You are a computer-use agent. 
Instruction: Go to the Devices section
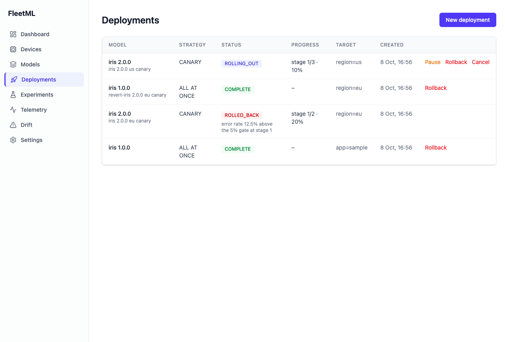pyautogui.click(x=44, y=49)
